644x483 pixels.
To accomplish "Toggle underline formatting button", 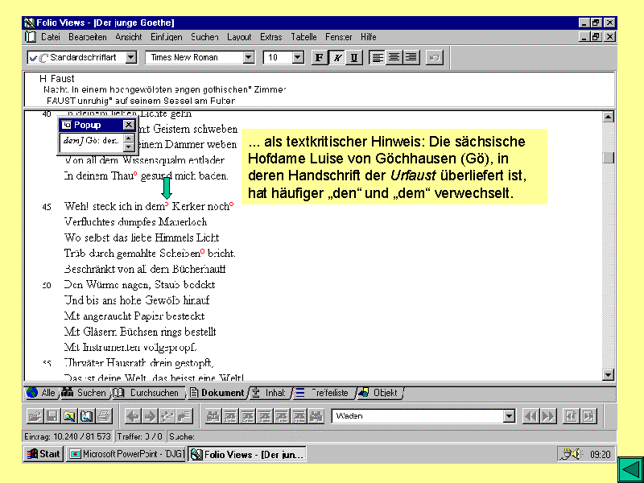I will coord(353,57).
